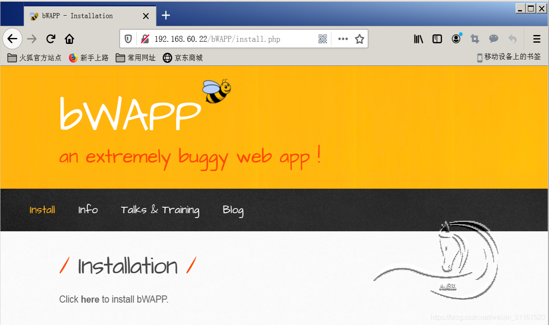Open the Firefox account avatar
This screenshot has height=325, width=549.
point(456,39)
